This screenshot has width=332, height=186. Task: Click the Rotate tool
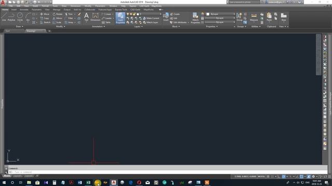tap(58, 14)
